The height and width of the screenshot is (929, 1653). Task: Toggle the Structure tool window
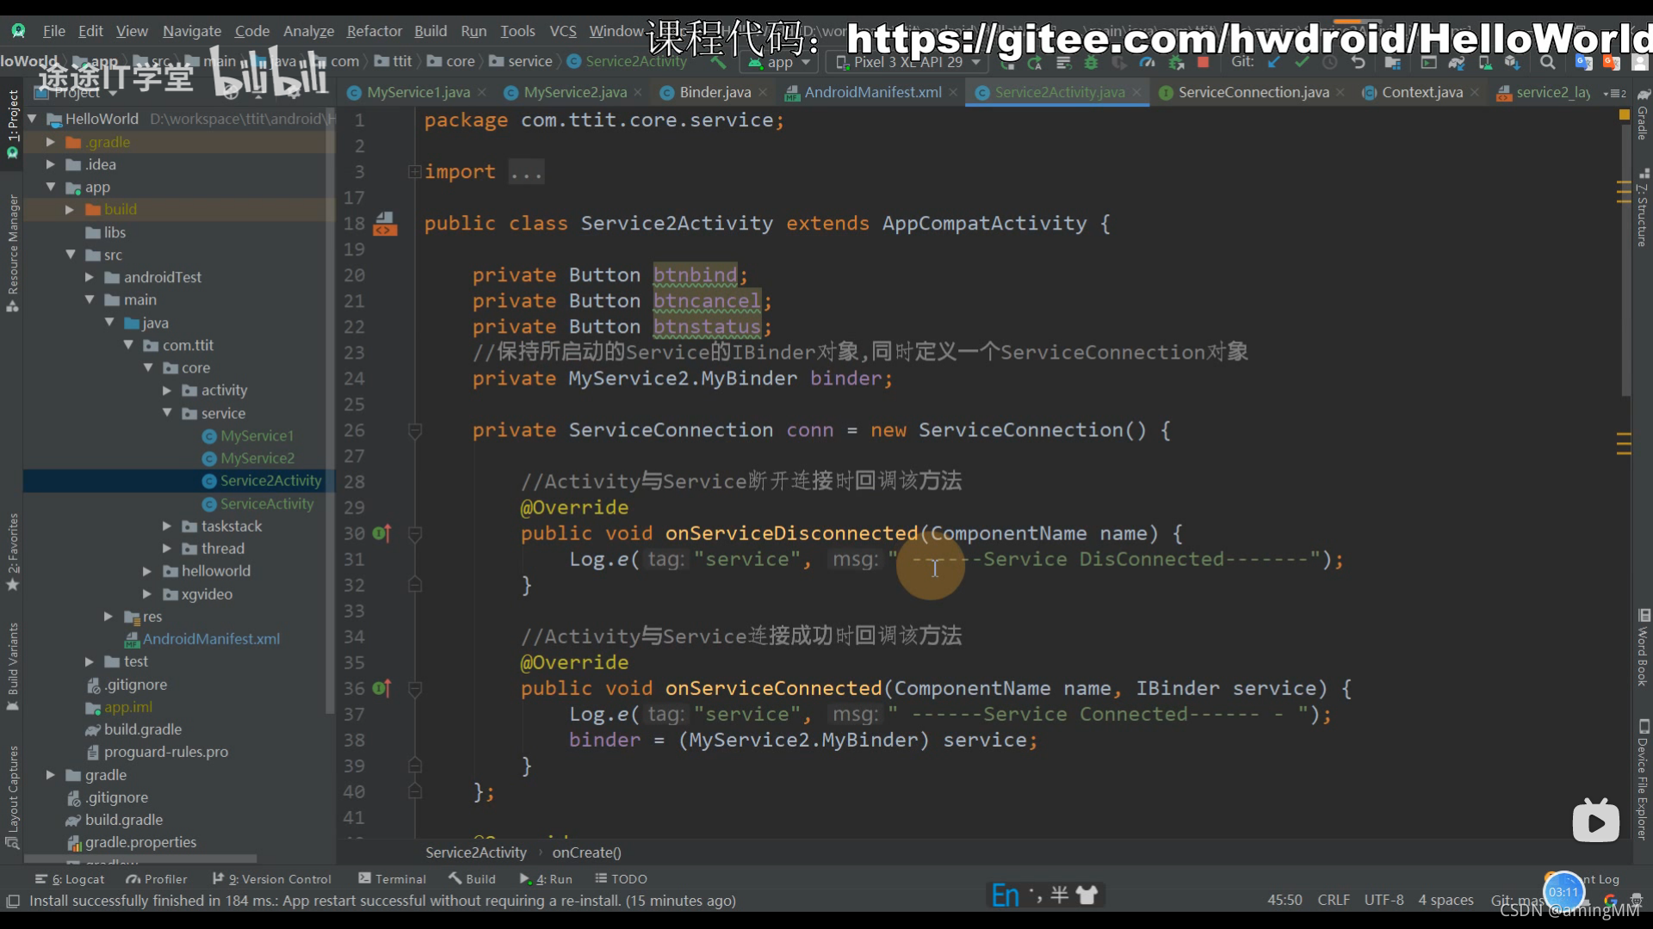[1642, 209]
